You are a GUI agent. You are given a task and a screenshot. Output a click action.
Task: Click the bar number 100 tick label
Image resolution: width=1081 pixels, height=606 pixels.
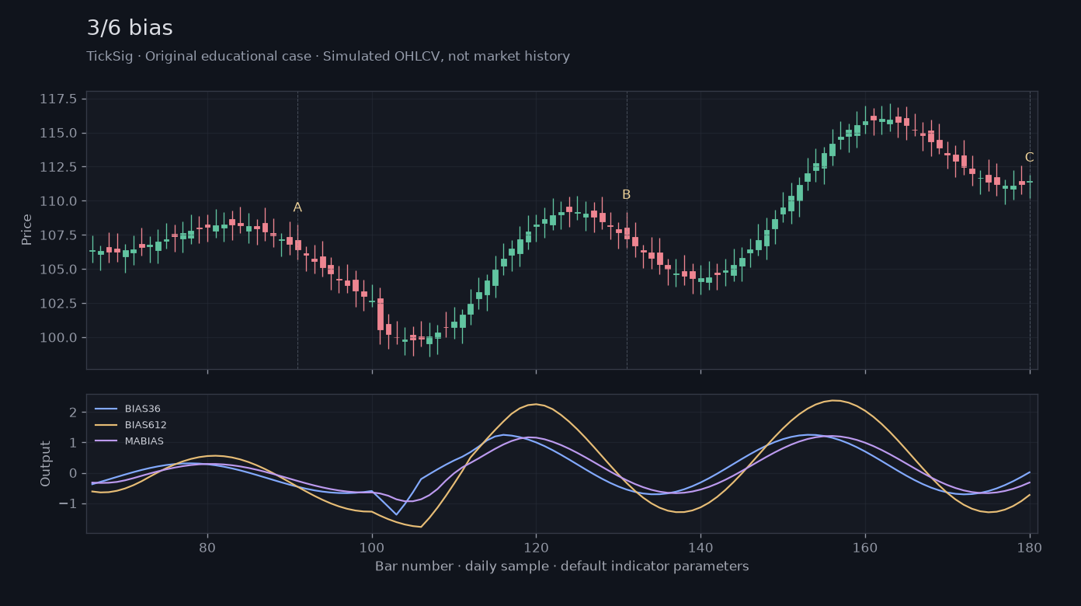pos(372,547)
